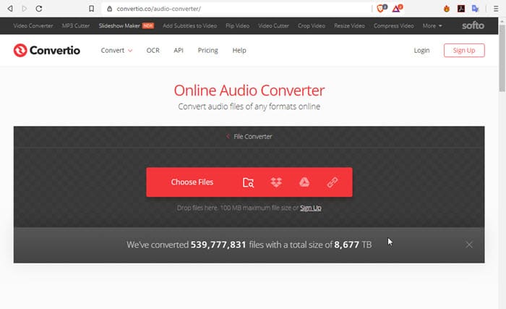Open Crop Video tool link

(x=312, y=26)
